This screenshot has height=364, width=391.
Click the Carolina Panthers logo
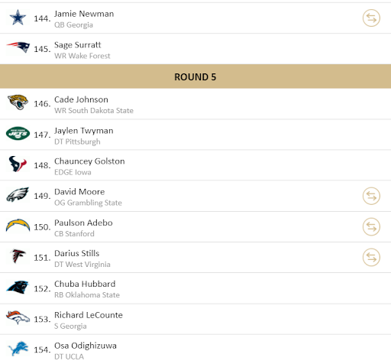point(18,287)
